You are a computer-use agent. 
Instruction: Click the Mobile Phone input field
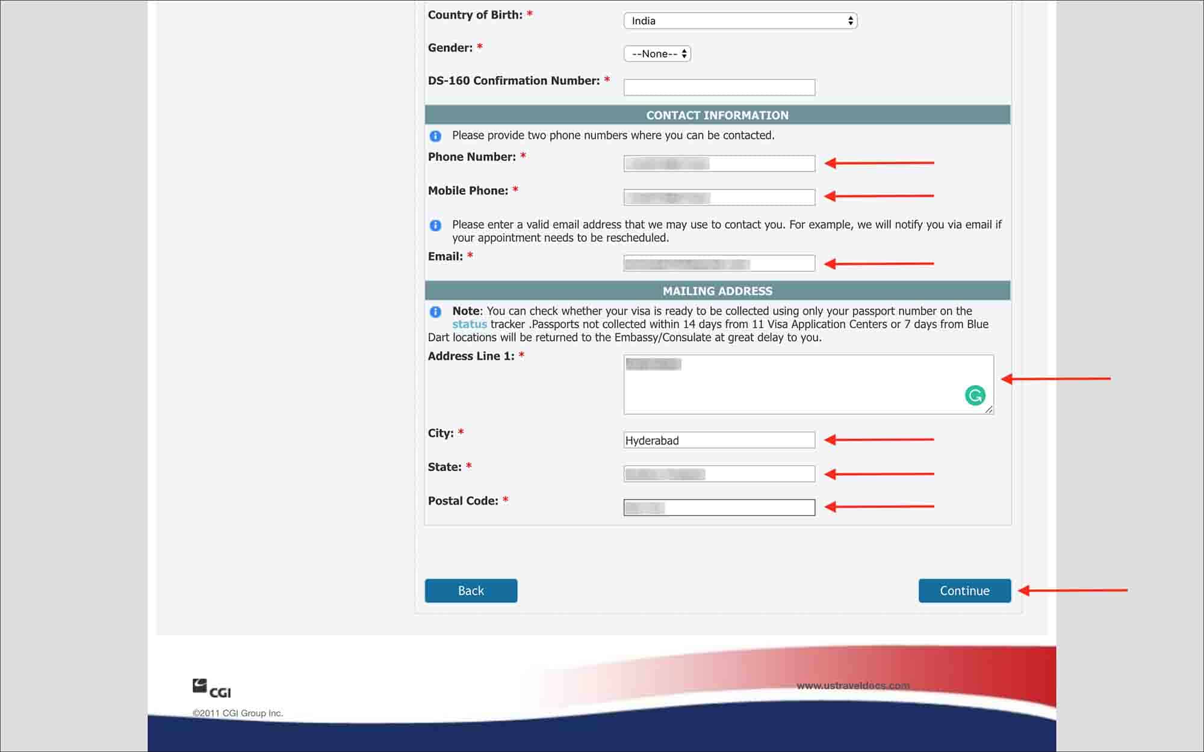[719, 197]
